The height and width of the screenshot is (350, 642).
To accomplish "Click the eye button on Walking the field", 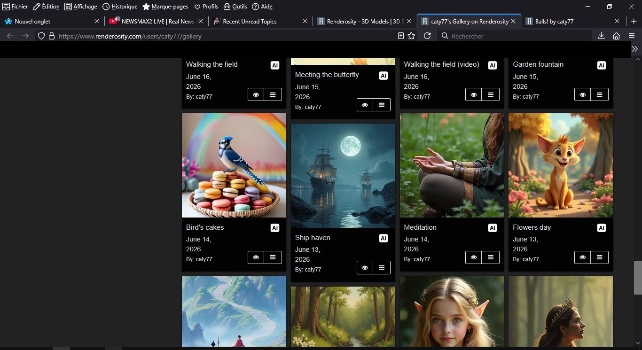I will pyautogui.click(x=256, y=94).
